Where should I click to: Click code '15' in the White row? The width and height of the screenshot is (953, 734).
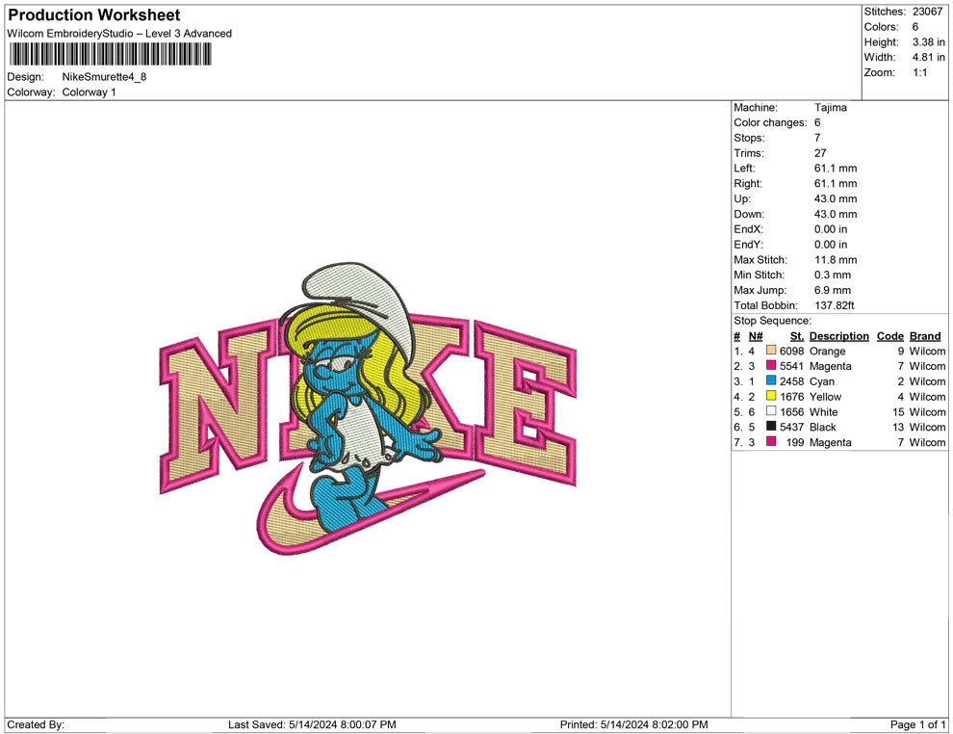click(x=898, y=411)
